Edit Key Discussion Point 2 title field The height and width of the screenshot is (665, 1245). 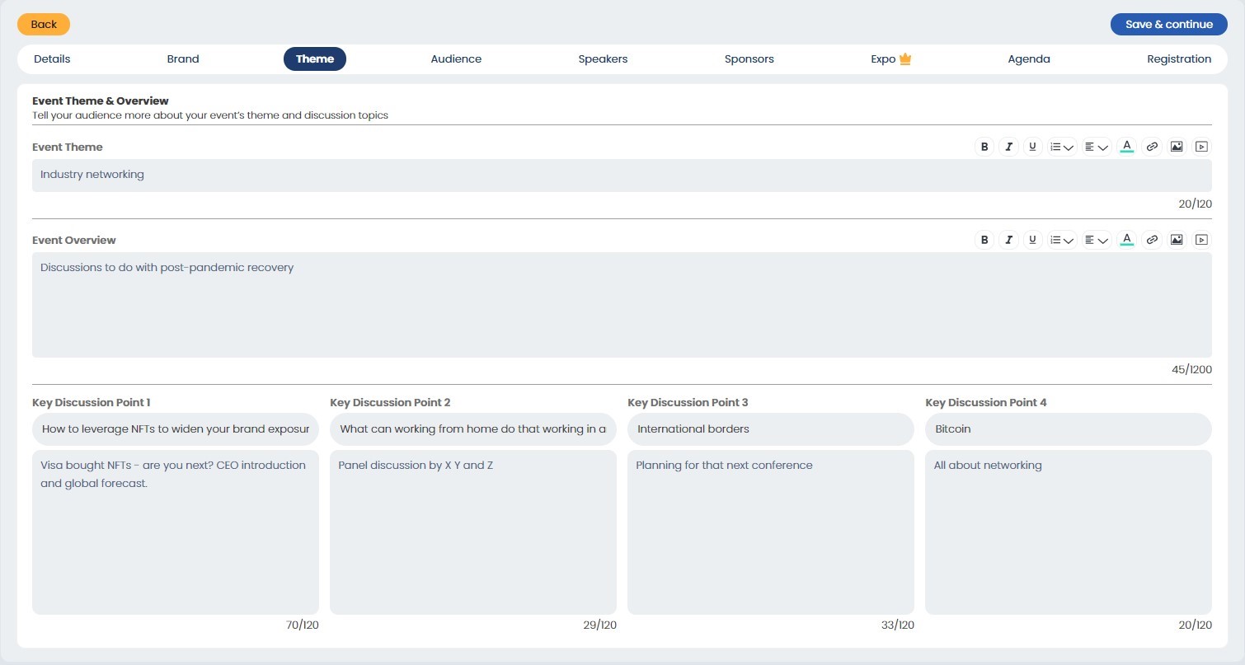[x=473, y=429]
